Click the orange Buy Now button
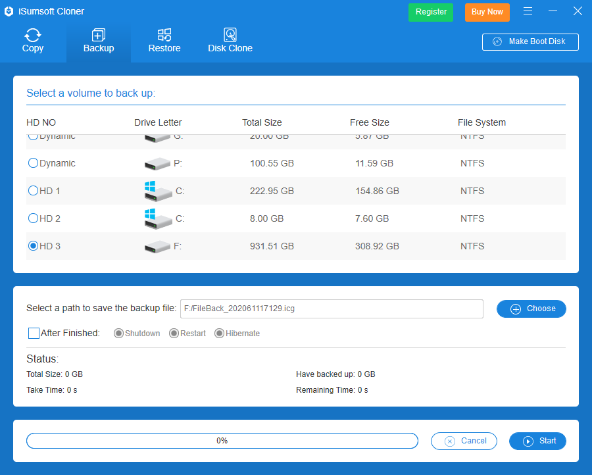This screenshot has width=592, height=475. (x=487, y=12)
